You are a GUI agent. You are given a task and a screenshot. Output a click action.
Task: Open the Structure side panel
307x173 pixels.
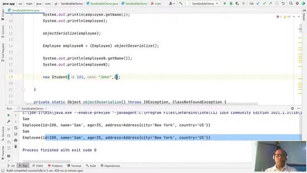click(x=3, y=134)
